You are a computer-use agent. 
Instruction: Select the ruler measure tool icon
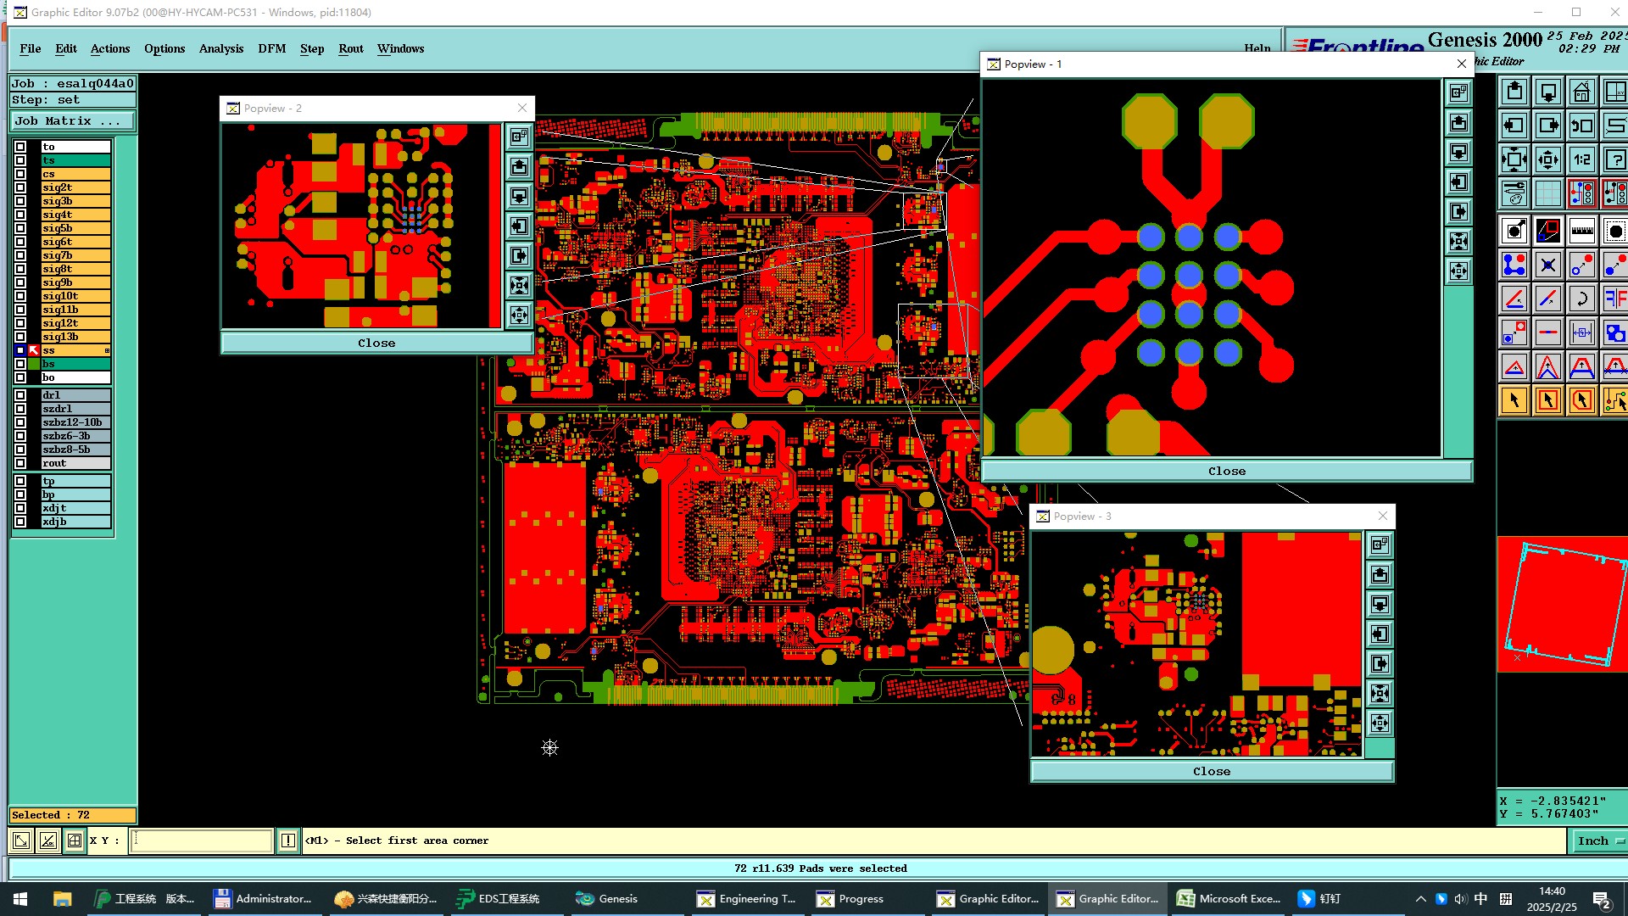1581,231
